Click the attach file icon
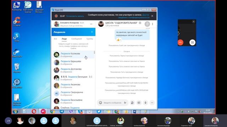227x127 pixels. [x=132, y=103]
